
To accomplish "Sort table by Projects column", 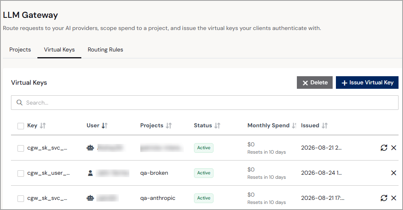I will pos(169,126).
